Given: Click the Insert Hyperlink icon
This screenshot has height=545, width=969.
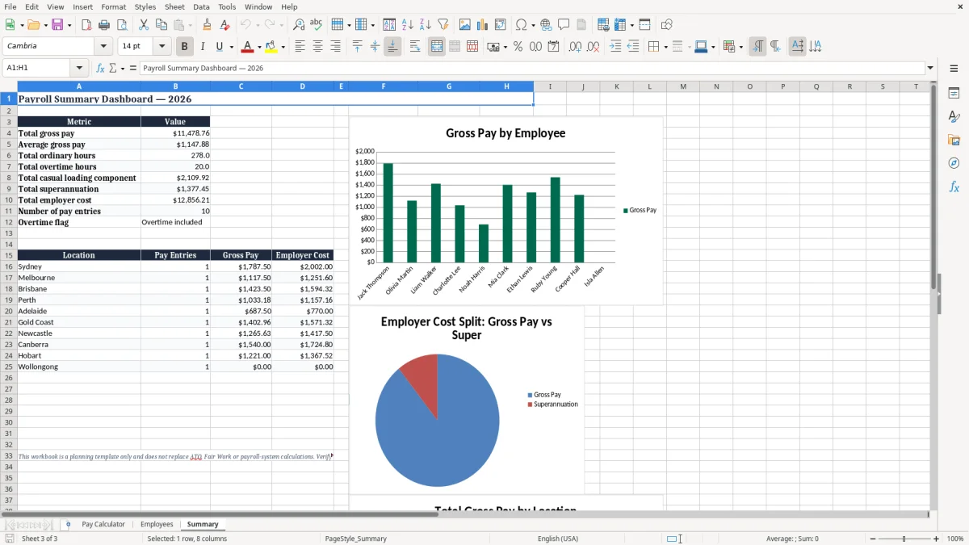Looking at the screenshot, I should tap(546, 25).
